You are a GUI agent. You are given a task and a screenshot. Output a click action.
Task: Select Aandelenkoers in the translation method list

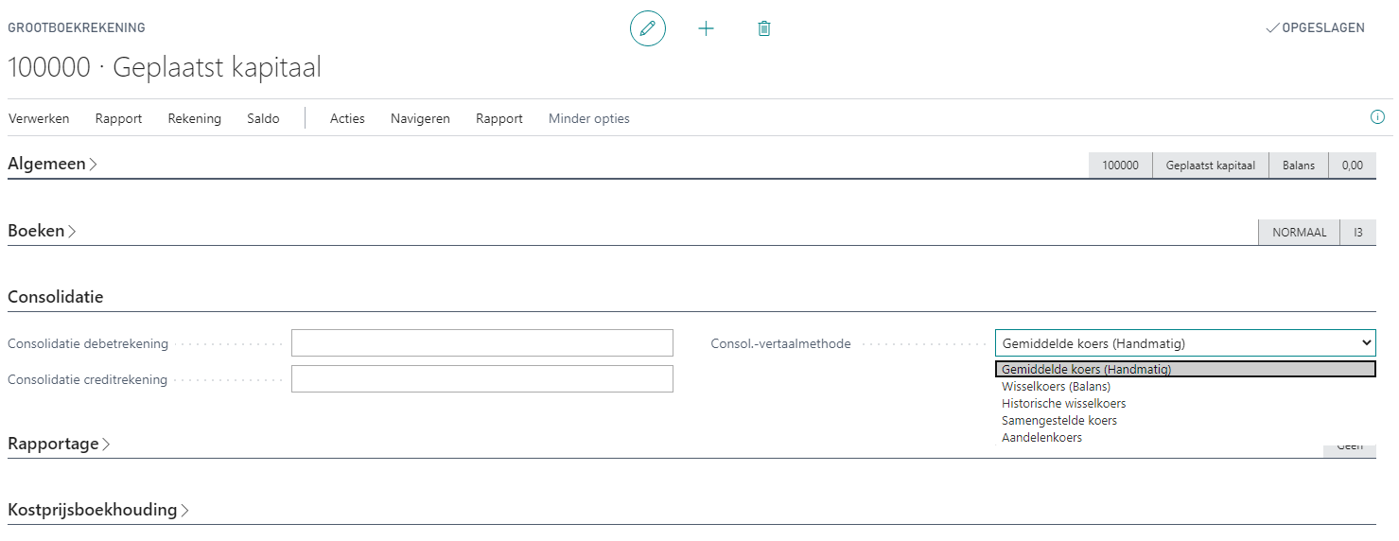[x=1041, y=437]
